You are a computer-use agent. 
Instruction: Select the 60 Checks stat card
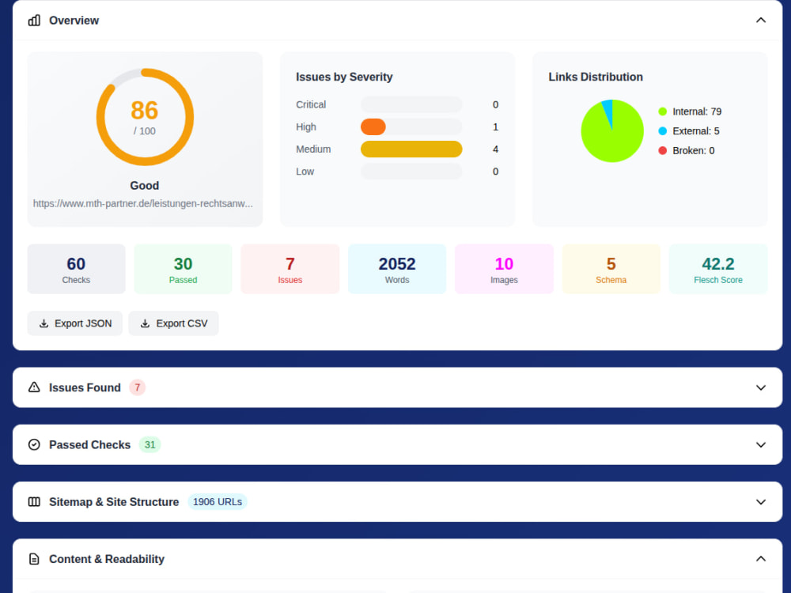pos(76,269)
